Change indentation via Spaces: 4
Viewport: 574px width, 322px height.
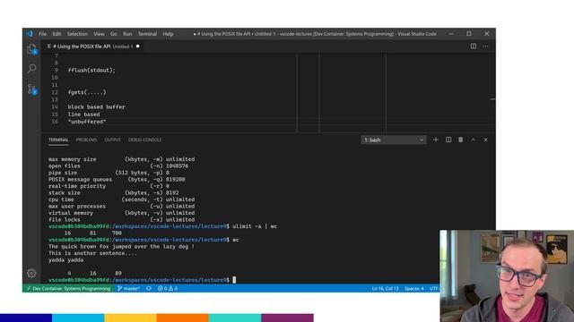(x=414, y=288)
